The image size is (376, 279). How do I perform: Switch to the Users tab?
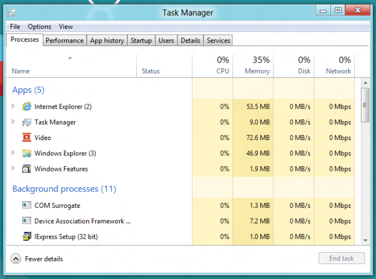pyautogui.click(x=166, y=40)
